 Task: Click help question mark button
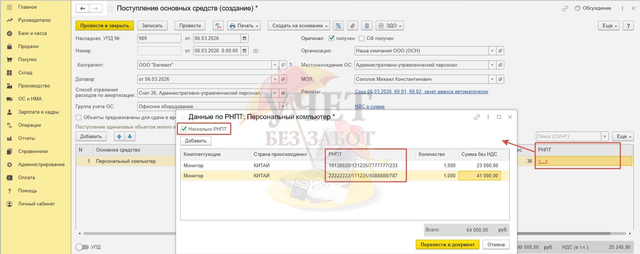pyautogui.click(x=628, y=26)
